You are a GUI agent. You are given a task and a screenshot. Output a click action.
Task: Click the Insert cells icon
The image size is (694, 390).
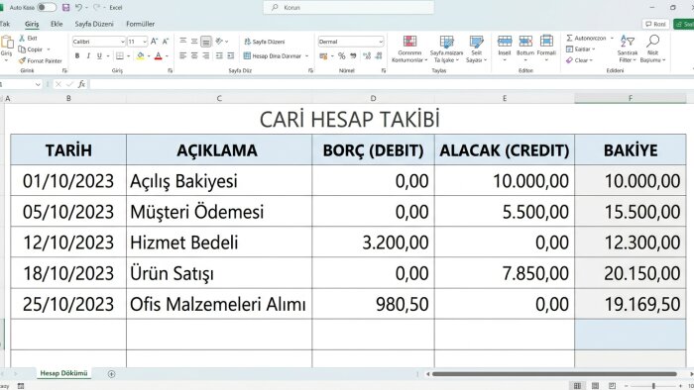click(505, 42)
